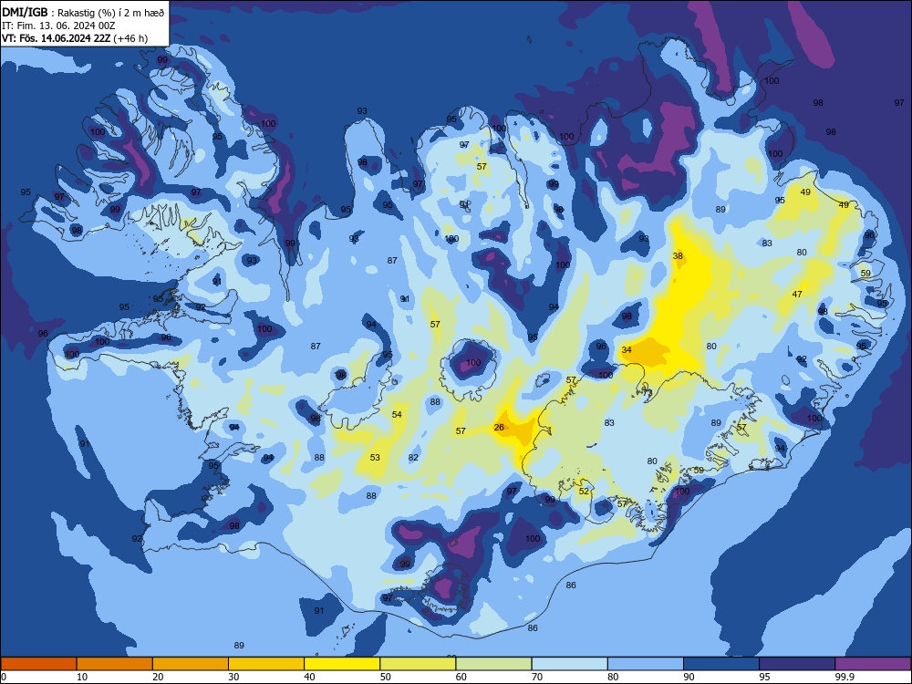Click the "(+46 h)" forecast offset text

pyautogui.click(x=130, y=38)
